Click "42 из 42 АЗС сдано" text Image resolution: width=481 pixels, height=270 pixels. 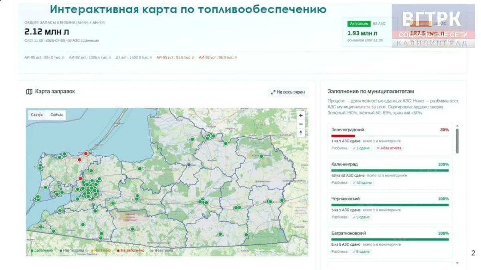coord(348,176)
